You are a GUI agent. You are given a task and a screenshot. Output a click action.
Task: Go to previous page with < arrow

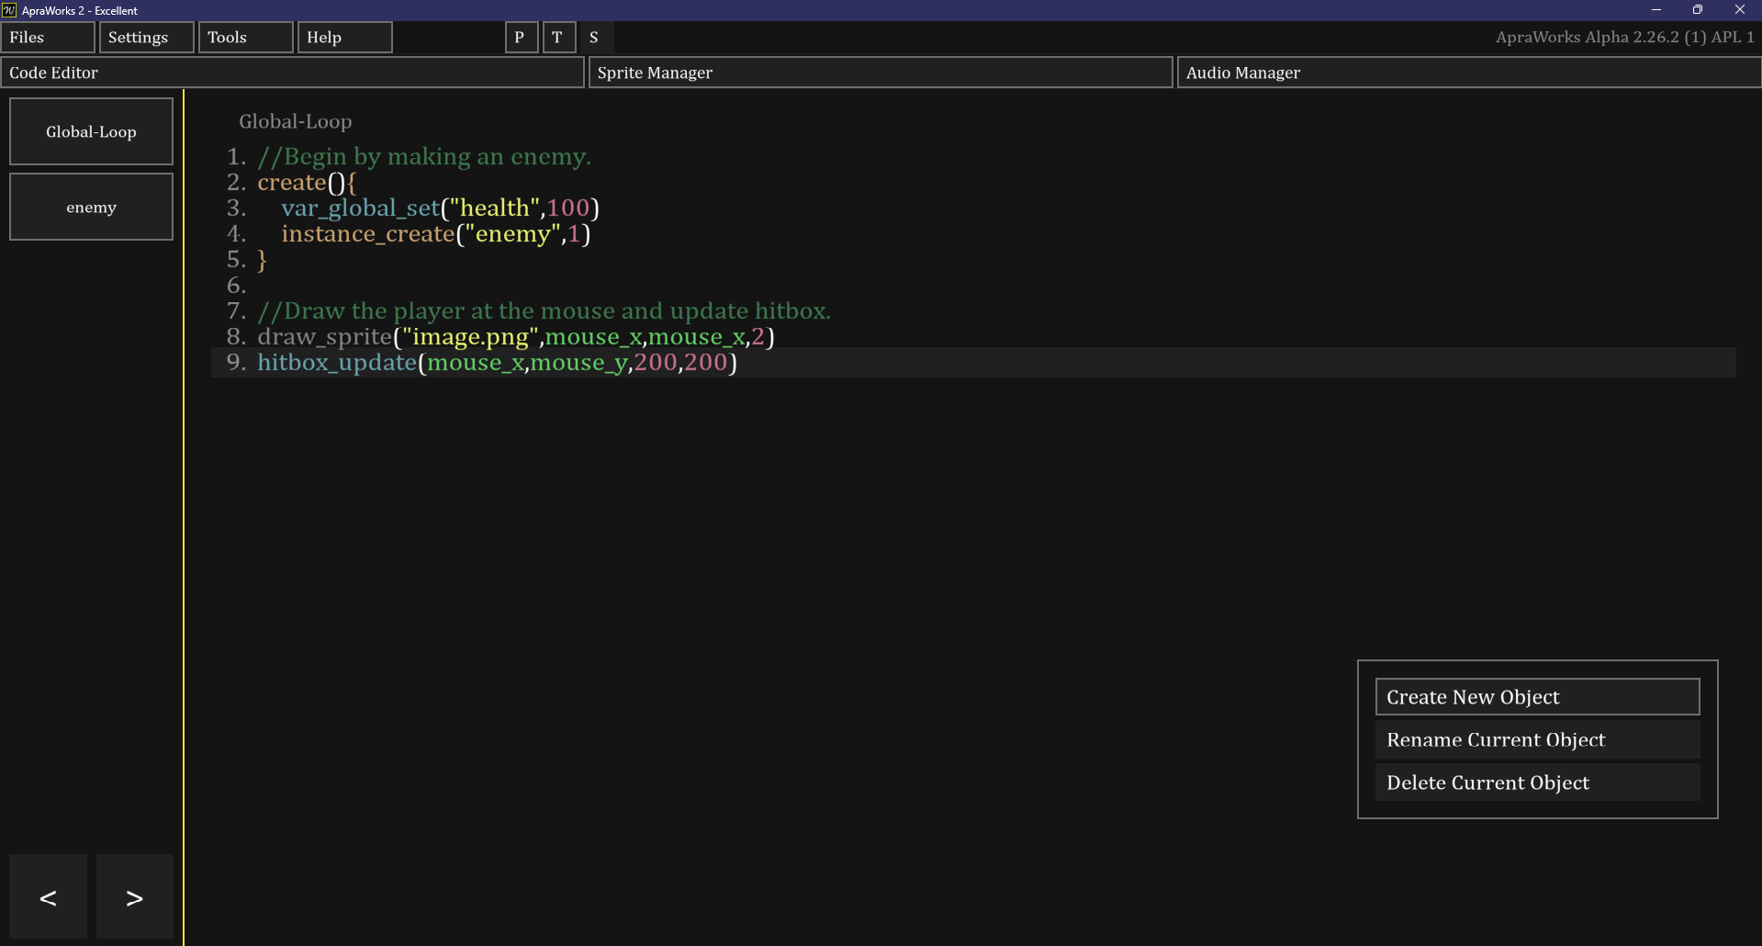[x=48, y=896]
